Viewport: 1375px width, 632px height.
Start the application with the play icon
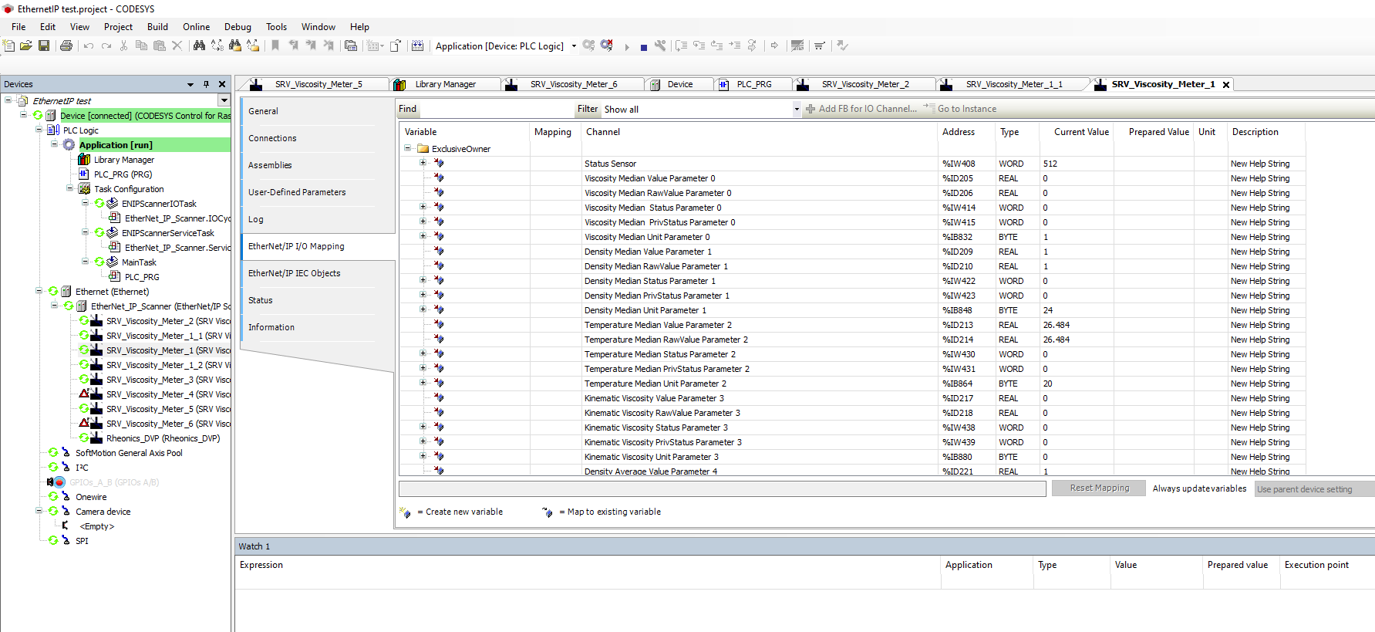pyautogui.click(x=627, y=46)
